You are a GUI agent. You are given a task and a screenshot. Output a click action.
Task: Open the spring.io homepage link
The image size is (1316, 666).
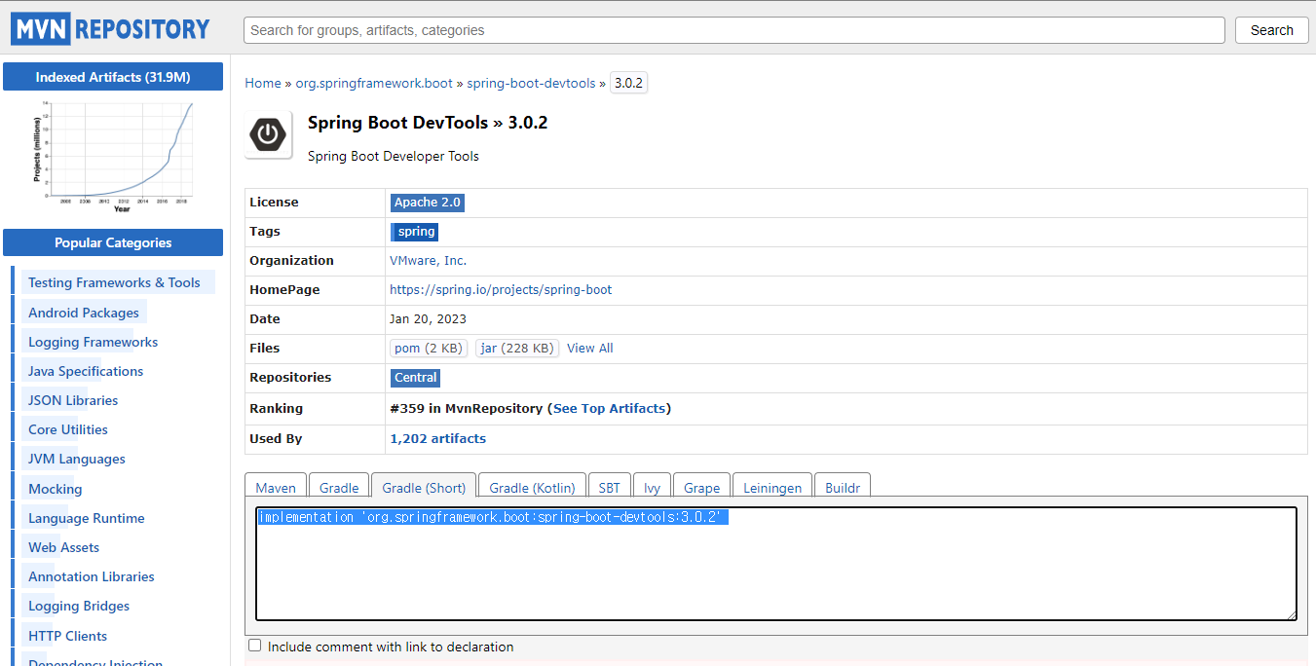pyautogui.click(x=501, y=290)
